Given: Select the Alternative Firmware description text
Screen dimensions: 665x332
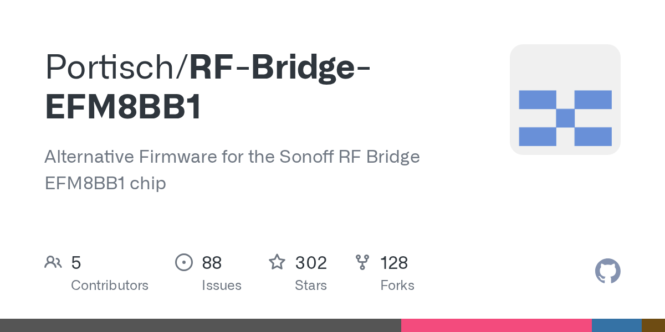Looking at the screenshot, I should [x=232, y=169].
